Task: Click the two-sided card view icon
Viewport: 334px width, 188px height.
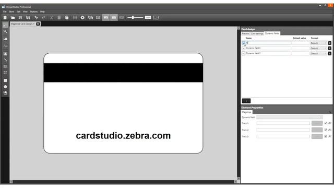Action: pos(98,17)
